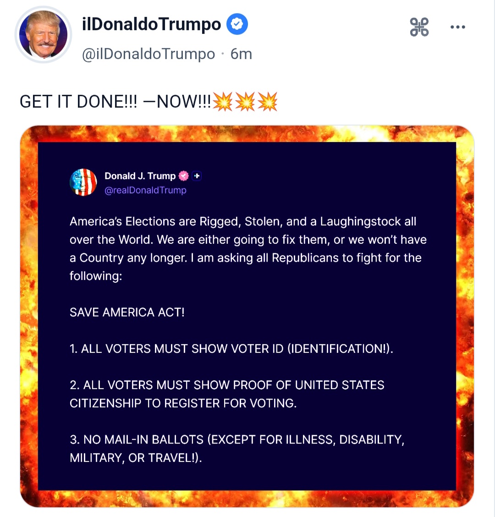495x517 pixels.
Task: Open the ilDonaldoTrumpo display name link
Action: coord(151,24)
